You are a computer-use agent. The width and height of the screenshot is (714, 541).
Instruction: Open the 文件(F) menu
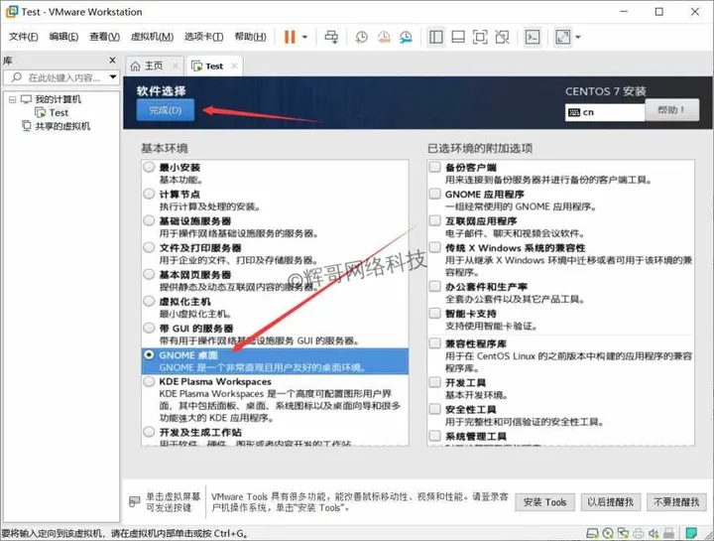point(23,37)
